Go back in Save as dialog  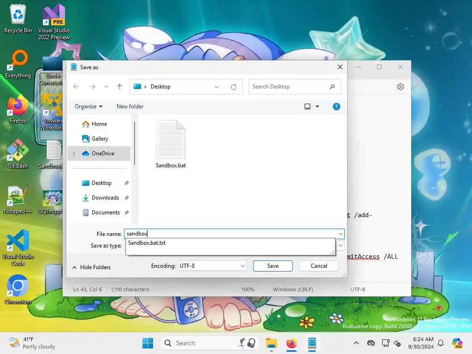tap(76, 87)
